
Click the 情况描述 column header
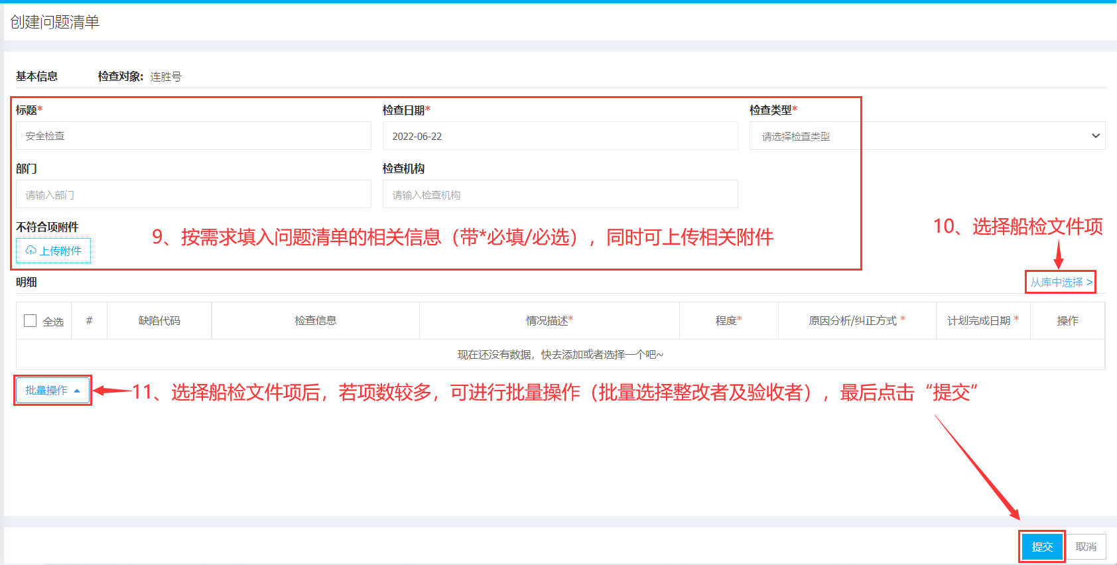tap(549, 321)
